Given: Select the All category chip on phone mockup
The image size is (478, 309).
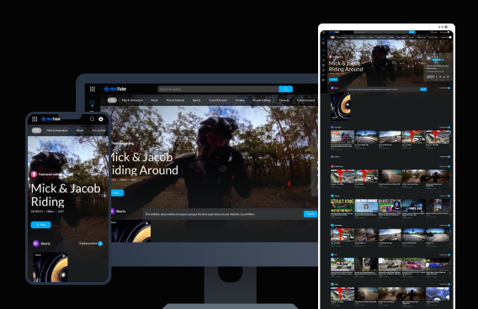Looking at the screenshot, I should point(36,130).
